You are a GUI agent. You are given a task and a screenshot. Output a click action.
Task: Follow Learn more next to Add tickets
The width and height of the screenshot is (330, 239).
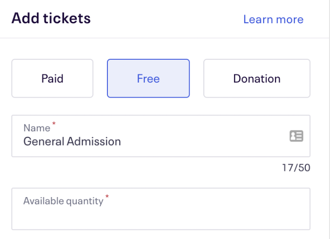click(x=273, y=19)
